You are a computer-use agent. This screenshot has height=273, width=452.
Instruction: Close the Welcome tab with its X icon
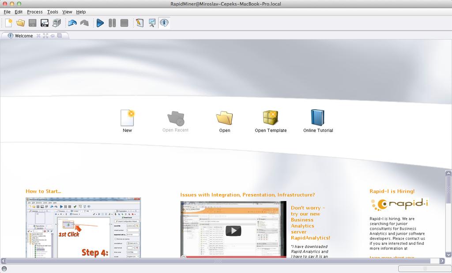(x=38, y=36)
